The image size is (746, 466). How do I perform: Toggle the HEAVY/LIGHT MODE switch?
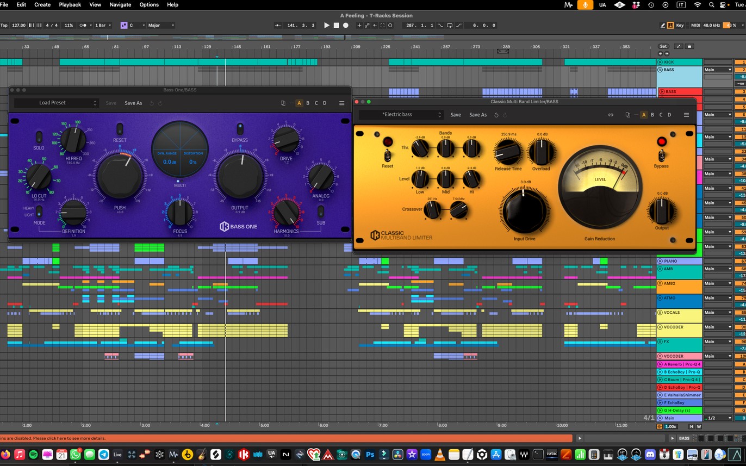pyautogui.click(x=39, y=212)
